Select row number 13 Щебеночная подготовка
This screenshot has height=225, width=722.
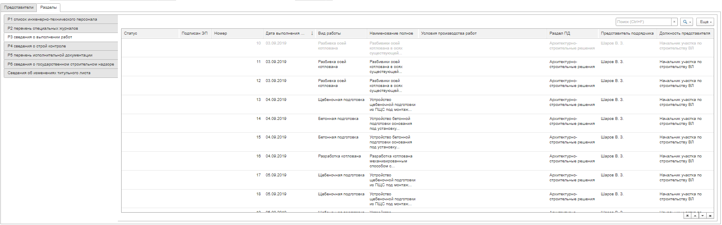341,100
